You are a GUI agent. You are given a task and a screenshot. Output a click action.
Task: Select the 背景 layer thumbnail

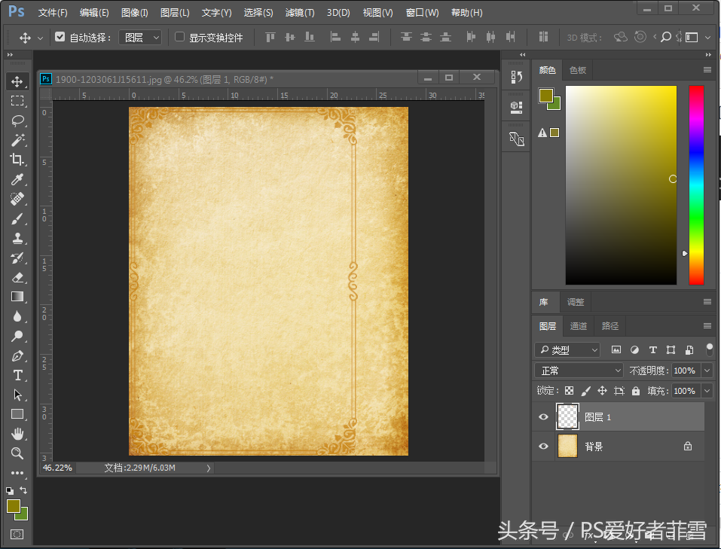(567, 447)
